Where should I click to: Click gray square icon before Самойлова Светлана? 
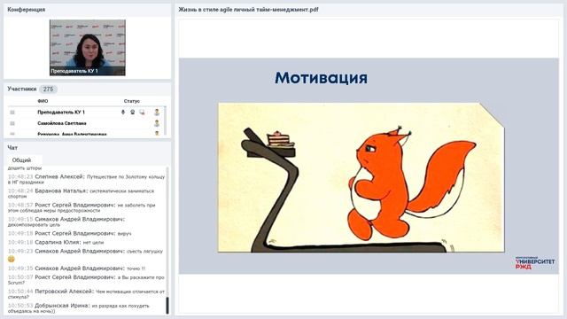pyautogui.click(x=12, y=123)
